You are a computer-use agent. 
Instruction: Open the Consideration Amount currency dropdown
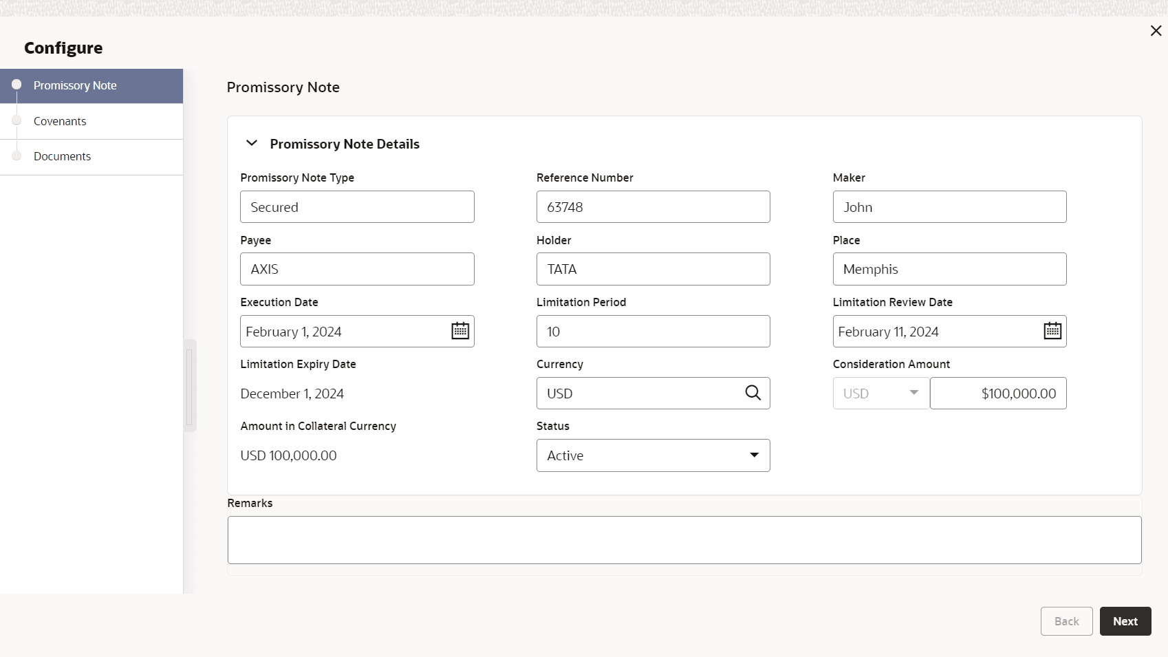click(x=880, y=394)
